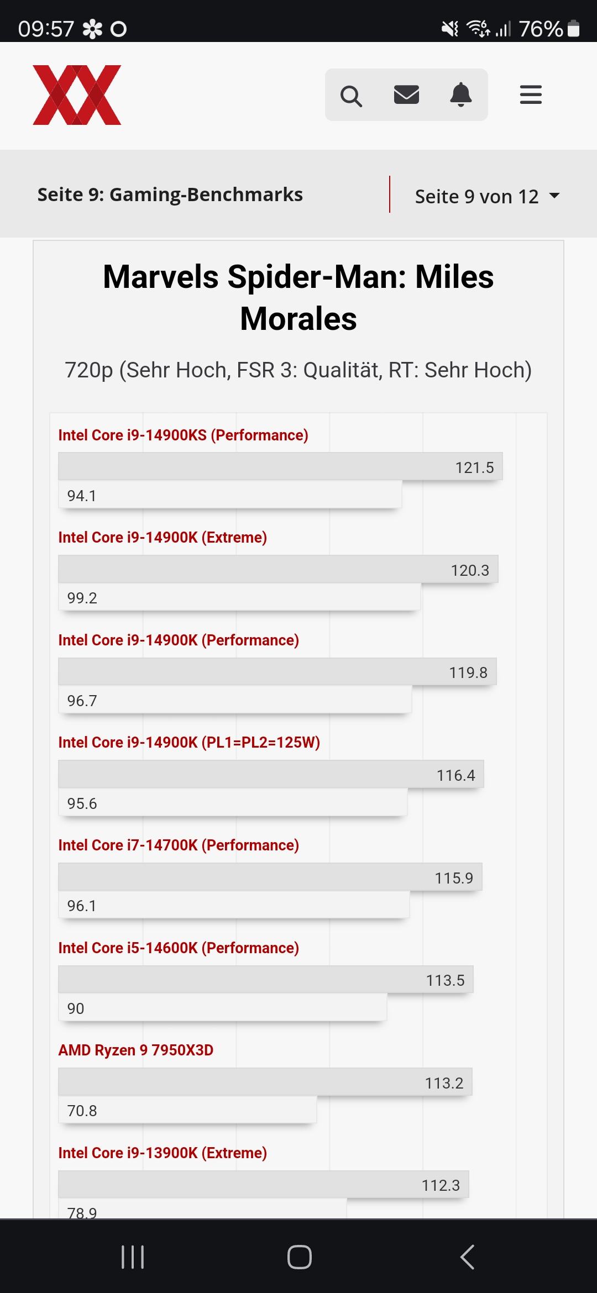Screen dimensions: 597x1293
Task: Select the Intel Core i7-14700K (Performance) label
Action: pos(179,845)
